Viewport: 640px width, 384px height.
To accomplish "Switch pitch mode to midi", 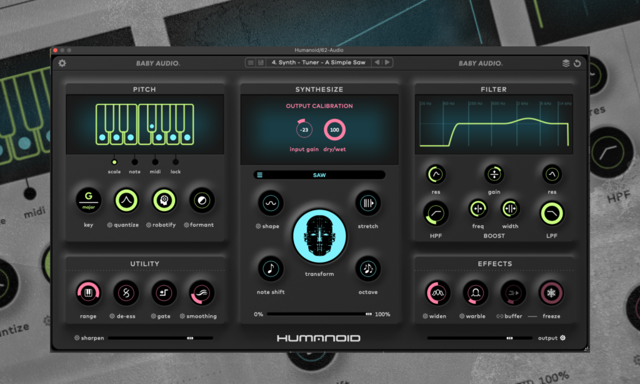I will click(x=155, y=161).
